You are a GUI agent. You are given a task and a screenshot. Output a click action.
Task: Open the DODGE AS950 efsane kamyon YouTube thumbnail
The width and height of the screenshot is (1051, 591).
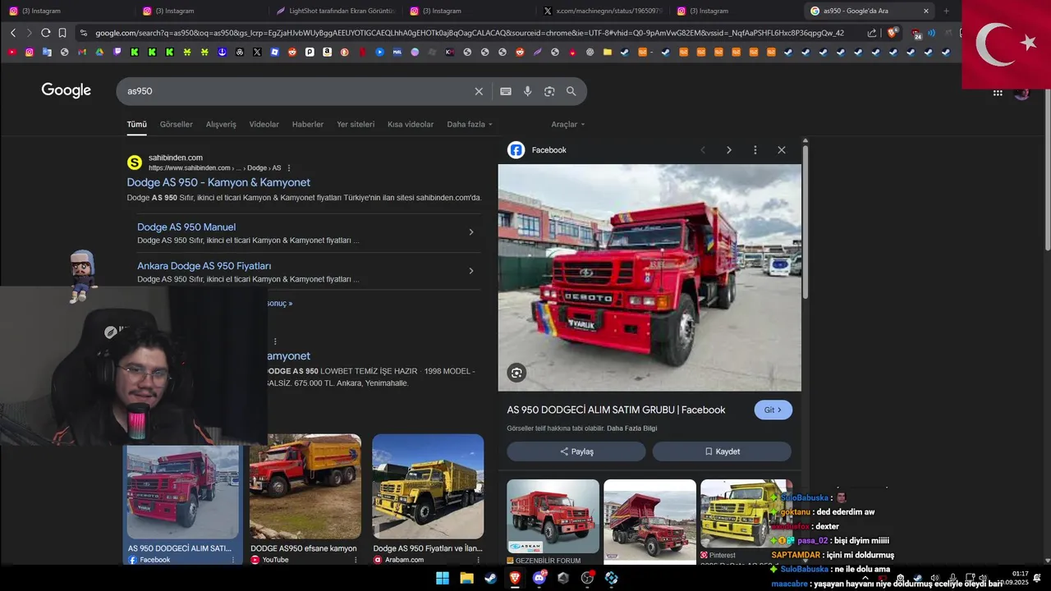click(x=305, y=486)
